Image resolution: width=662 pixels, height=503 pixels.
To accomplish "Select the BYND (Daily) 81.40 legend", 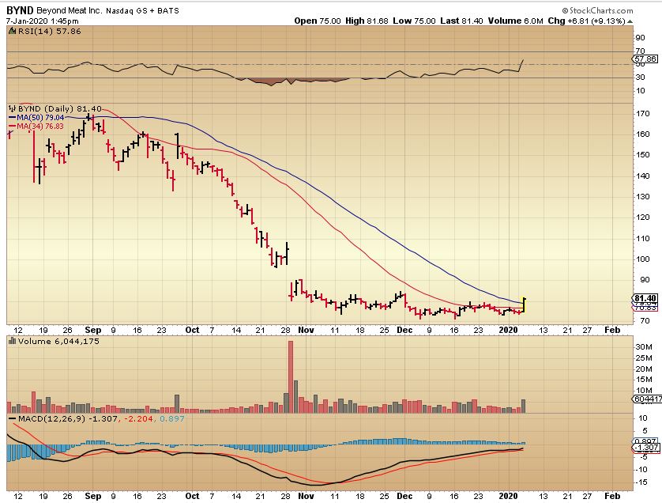I will pyautogui.click(x=59, y=108).
